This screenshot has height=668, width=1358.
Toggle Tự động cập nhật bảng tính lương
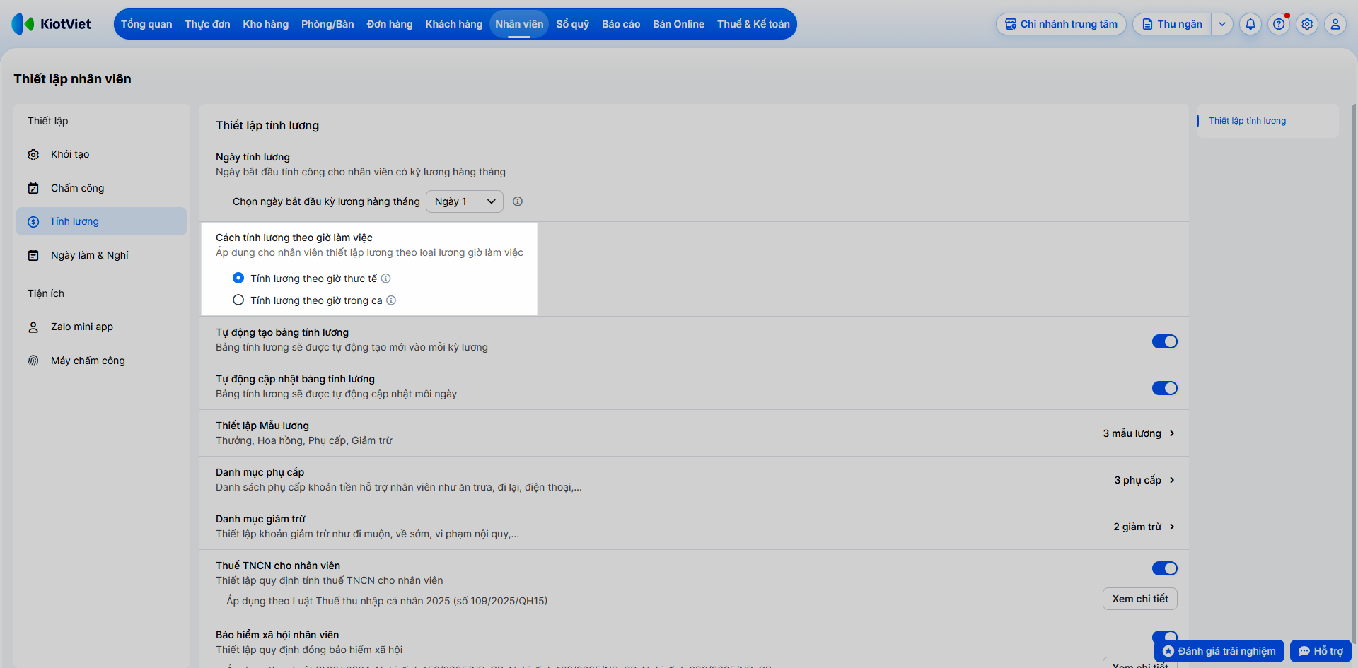click(1164, 388)
